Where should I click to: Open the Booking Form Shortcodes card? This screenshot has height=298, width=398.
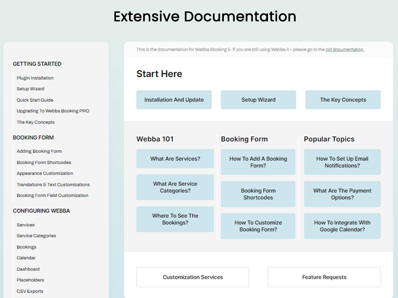[x=258, y=194]
